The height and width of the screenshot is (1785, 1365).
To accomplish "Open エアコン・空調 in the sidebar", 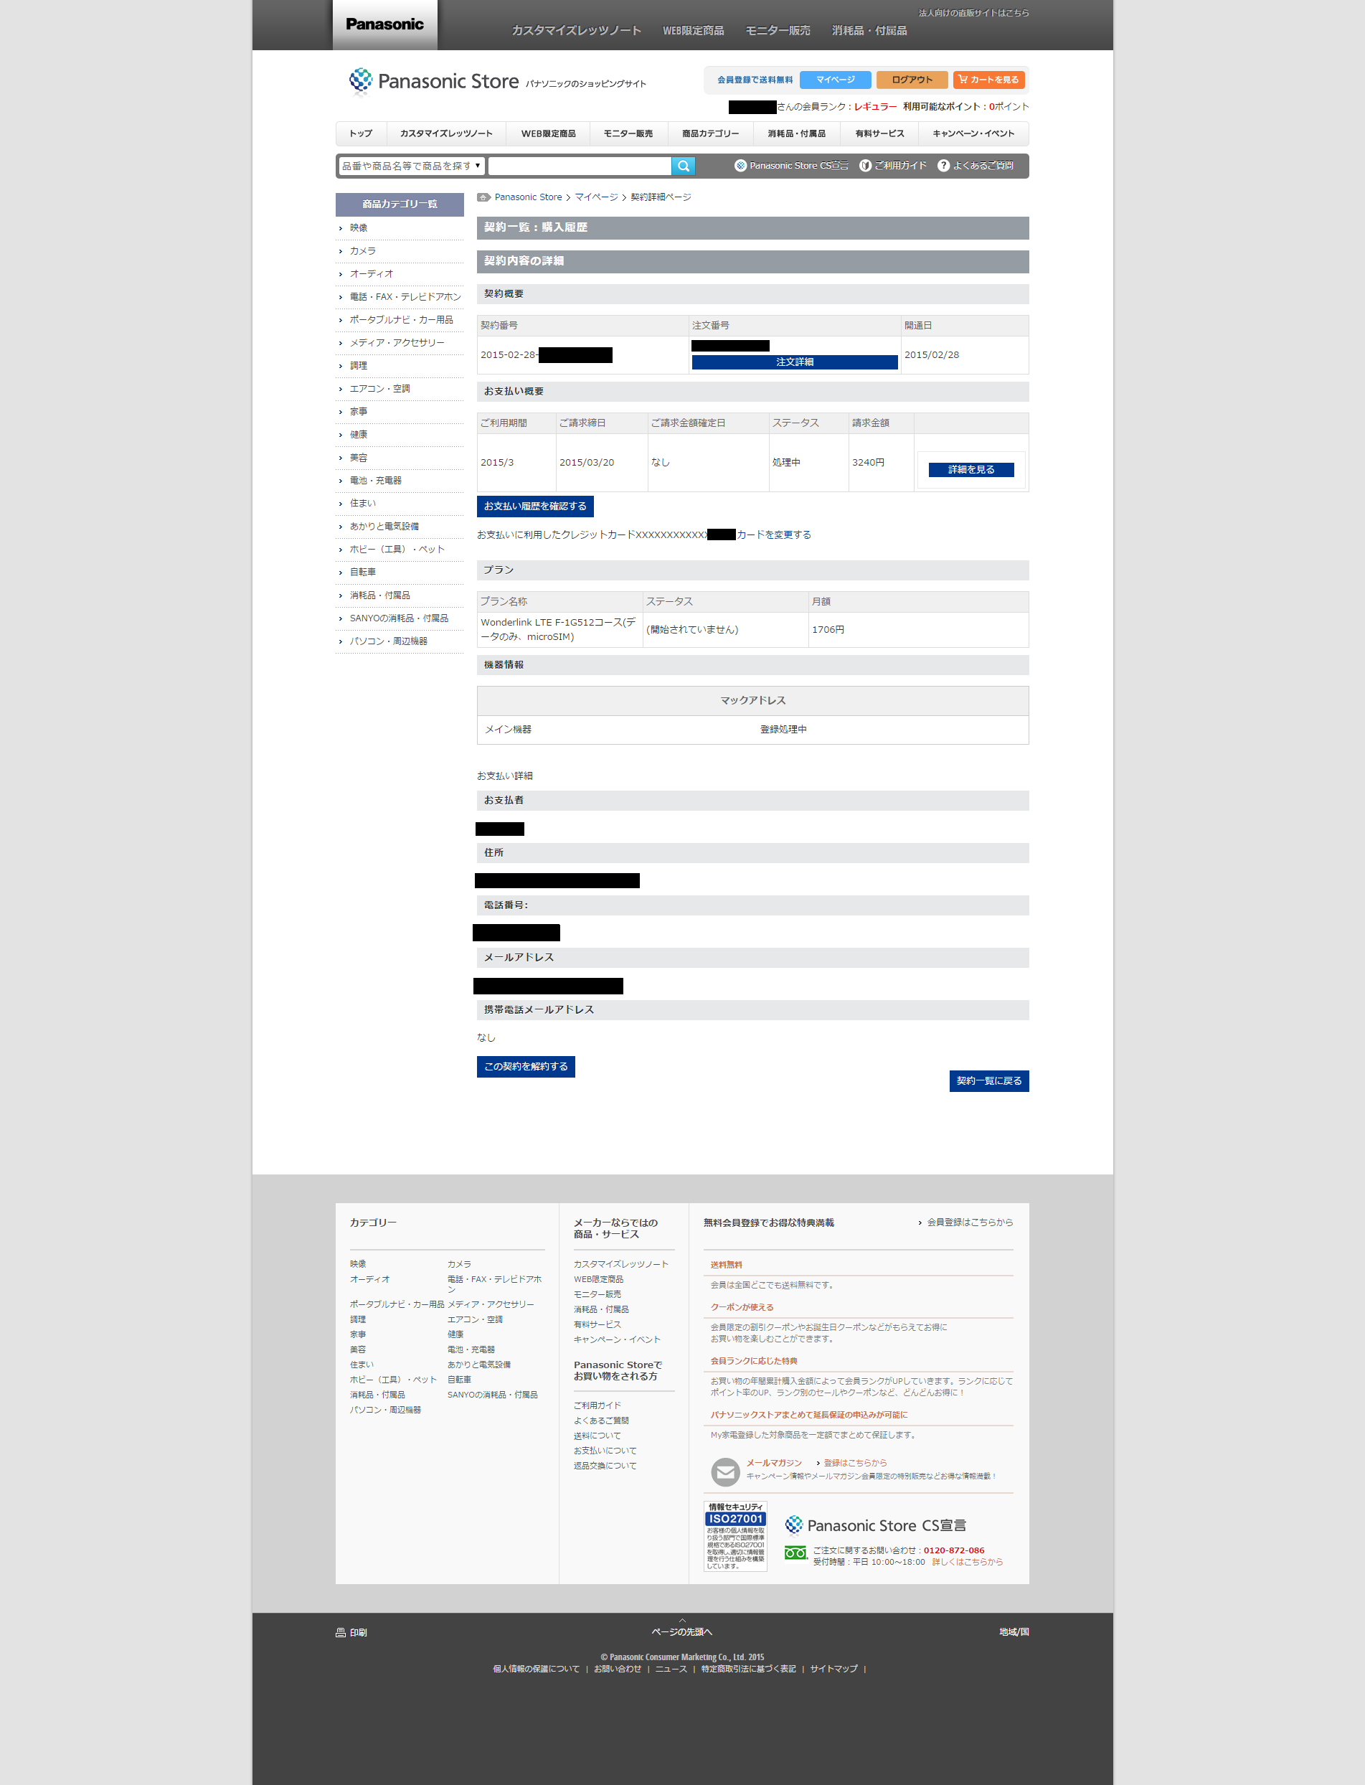I will 379,388.
